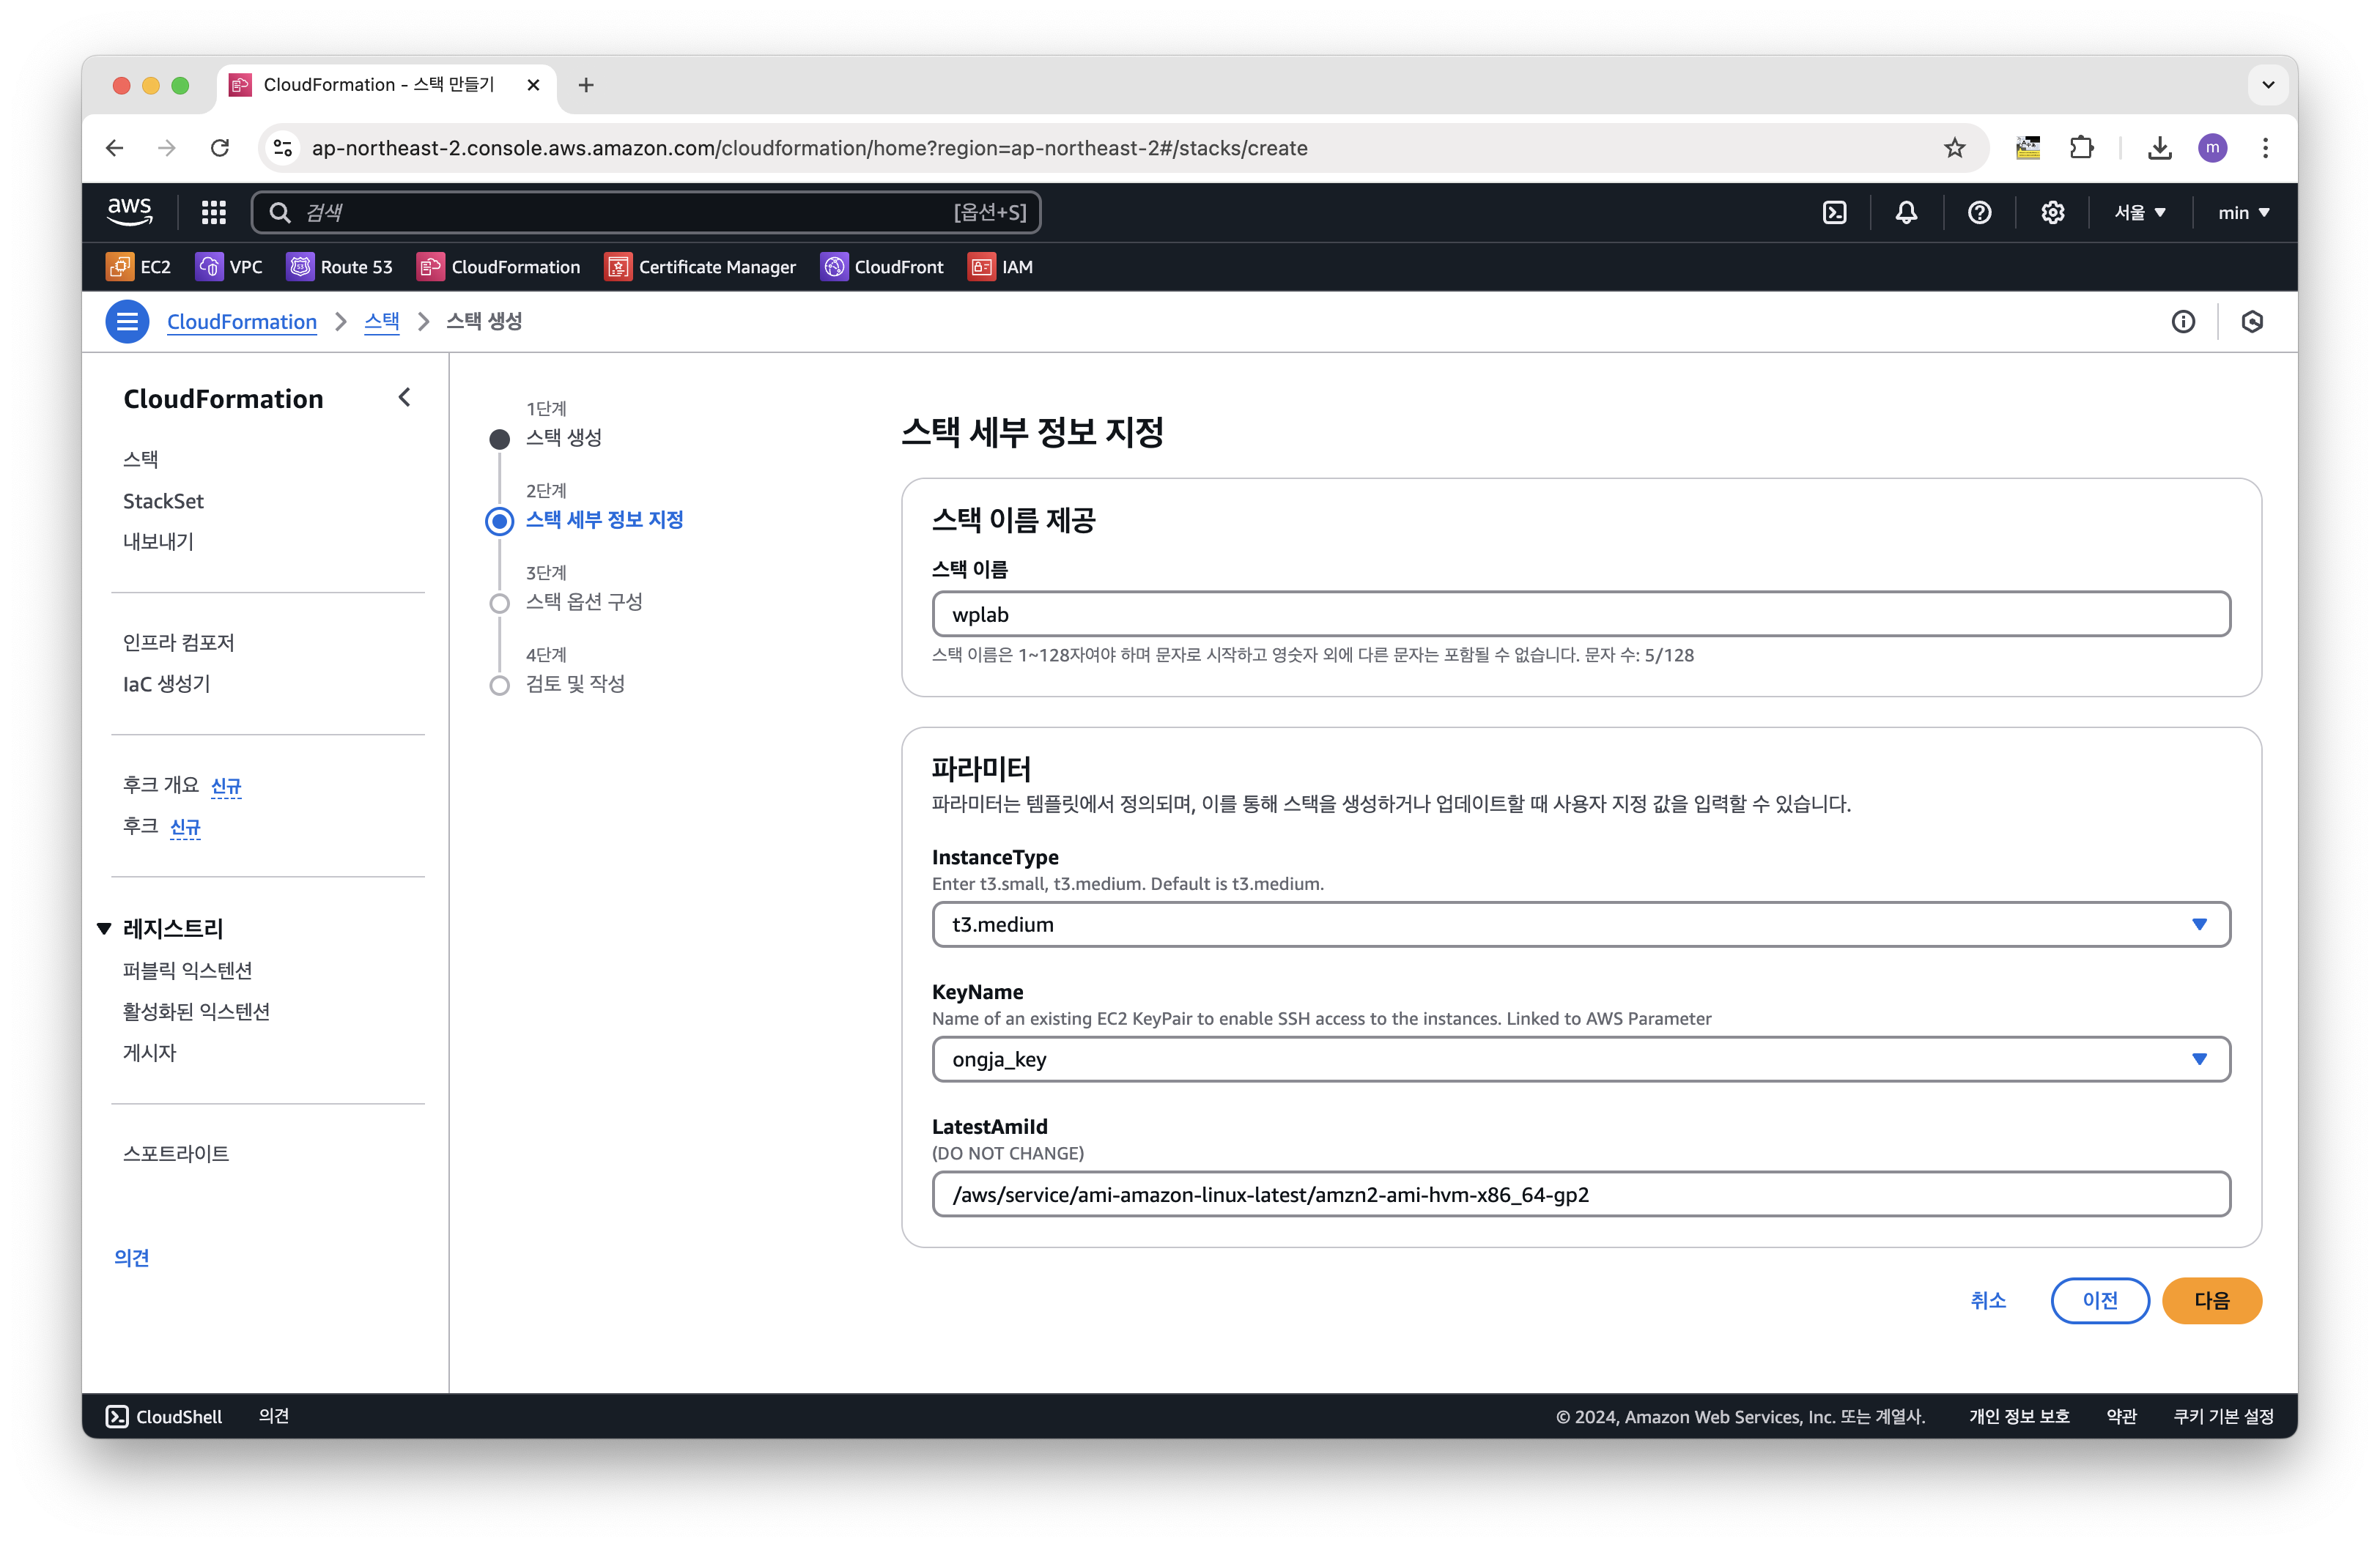Open the 서울 region selector
Image resolution: width=2380 pixels, height=1547 pixels.
[x=2139, y=212]
